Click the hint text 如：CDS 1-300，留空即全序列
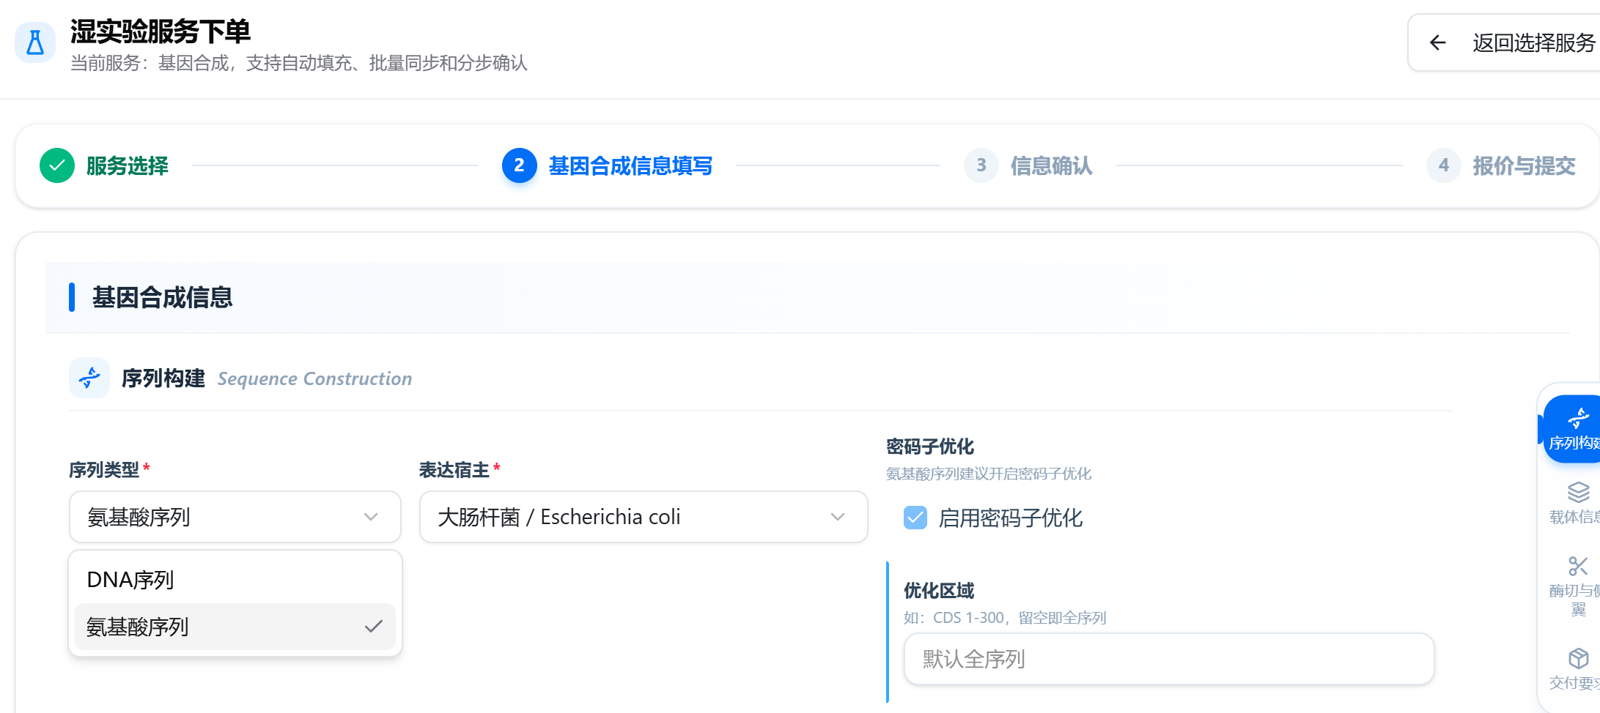1600x713 pixels. (1005, 618)
